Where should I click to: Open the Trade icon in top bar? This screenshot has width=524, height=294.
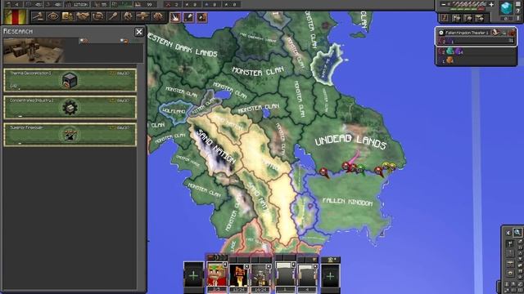(x=97, y=16)
